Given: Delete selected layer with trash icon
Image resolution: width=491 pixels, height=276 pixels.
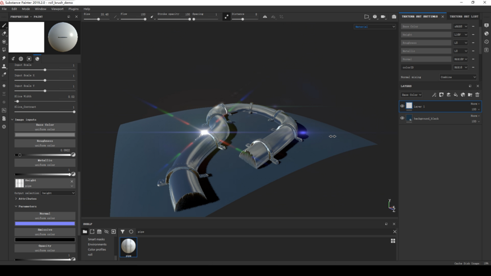Looking at the screenshot, I should pyautogui.click(x=477, y=95).
